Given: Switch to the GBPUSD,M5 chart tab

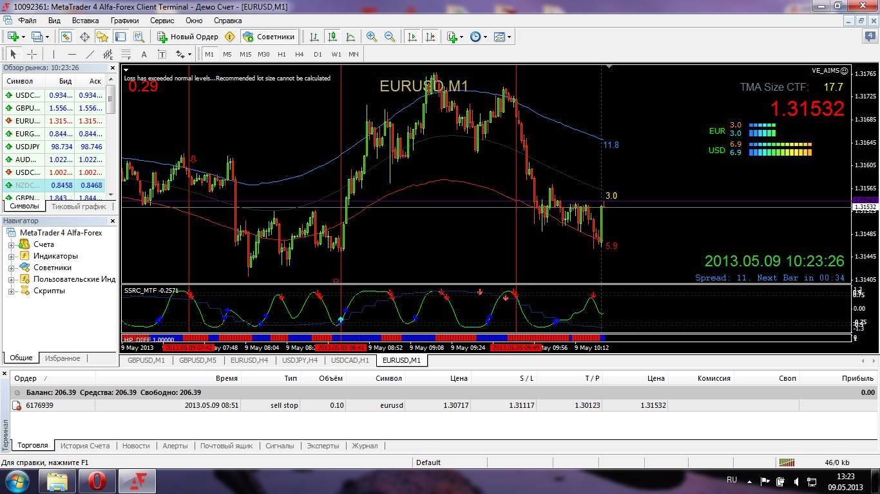Looking at the screenshot, I should click(198, 360).
